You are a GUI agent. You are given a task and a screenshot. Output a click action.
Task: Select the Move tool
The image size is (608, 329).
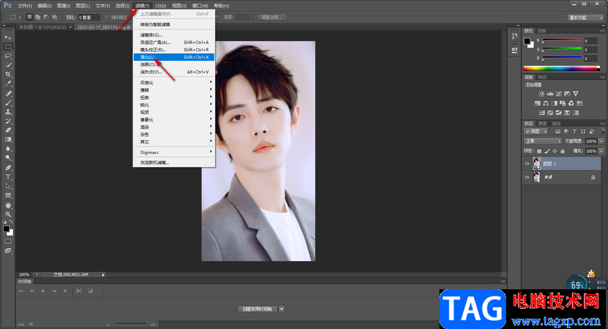click(8, 37)
